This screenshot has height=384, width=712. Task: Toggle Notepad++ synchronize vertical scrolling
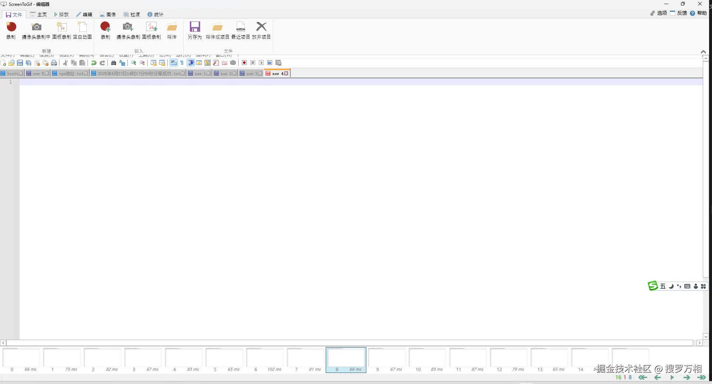coord(154,63)
